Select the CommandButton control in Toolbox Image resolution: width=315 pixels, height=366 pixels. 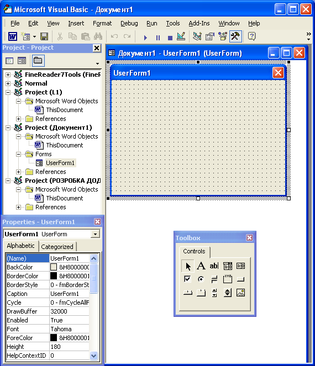point(240,279)
